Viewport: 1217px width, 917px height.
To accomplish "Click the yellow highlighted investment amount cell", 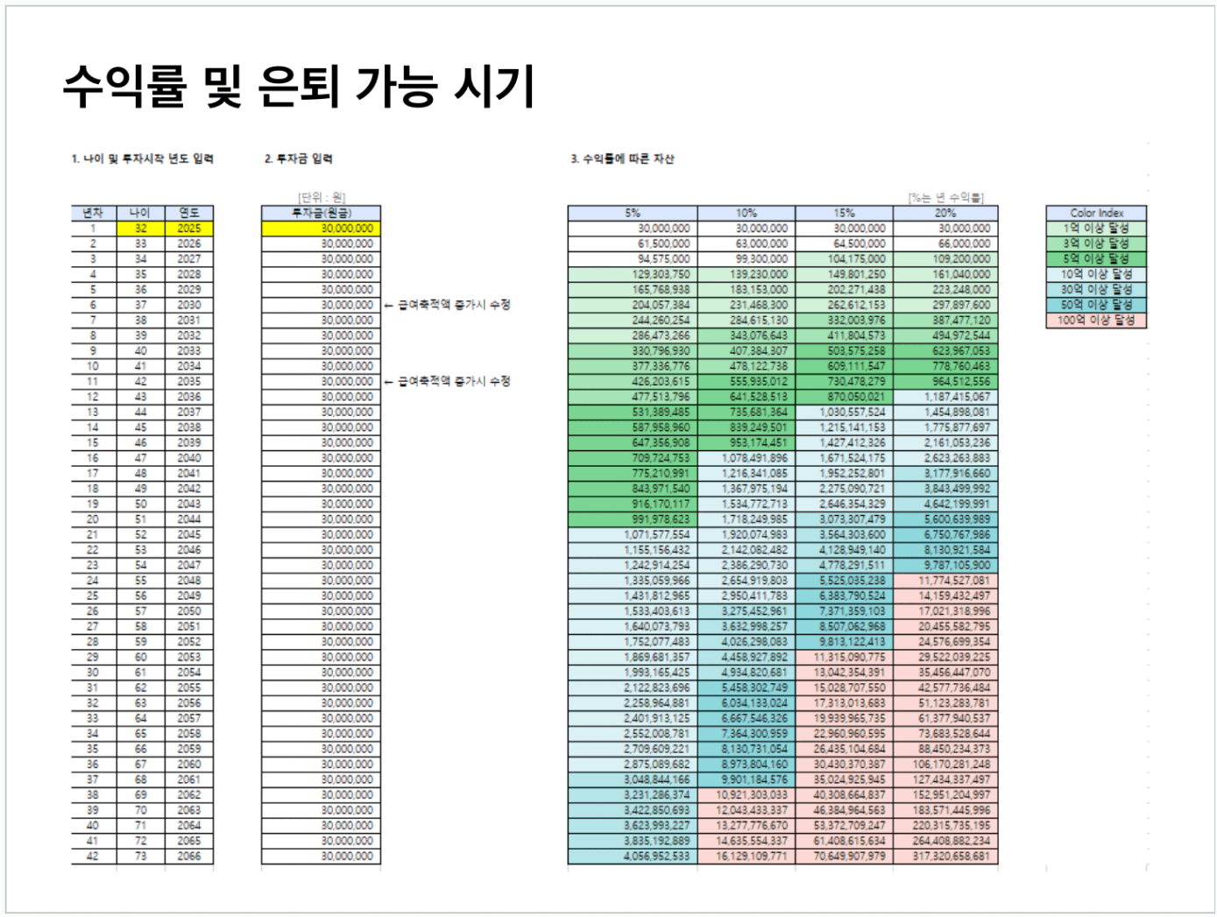I will tap(321, 229).
